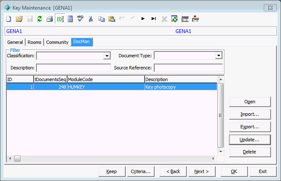The image size is (281, 181).
Task: Switch to the General tab
Action: (x=15, y=42)
